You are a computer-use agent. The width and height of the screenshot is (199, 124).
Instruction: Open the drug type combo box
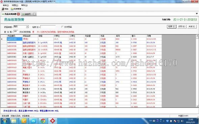click(x=21, y=27)
